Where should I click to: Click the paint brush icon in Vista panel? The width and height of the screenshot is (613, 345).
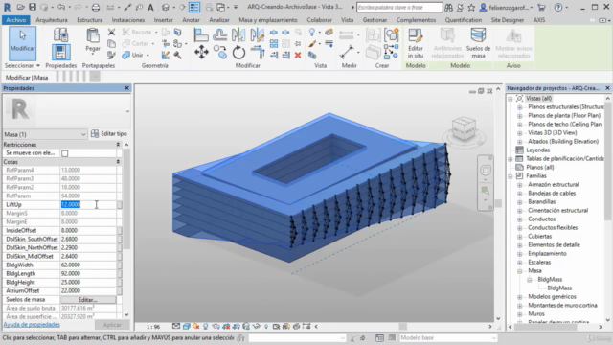click(x=312, y=43)
